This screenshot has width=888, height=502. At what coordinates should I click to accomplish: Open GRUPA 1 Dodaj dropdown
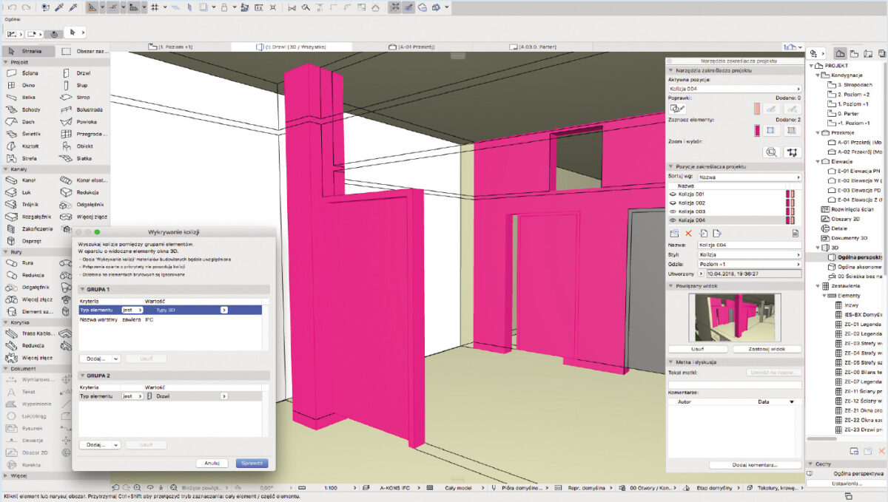click(x=100, y=359)
